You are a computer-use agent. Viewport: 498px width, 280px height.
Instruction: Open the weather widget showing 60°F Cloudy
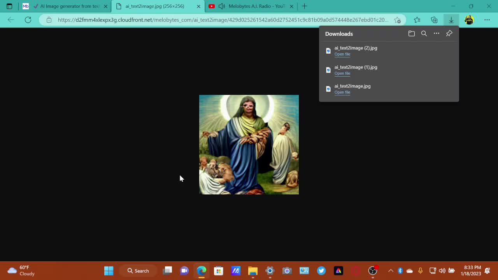click(22, 271)
